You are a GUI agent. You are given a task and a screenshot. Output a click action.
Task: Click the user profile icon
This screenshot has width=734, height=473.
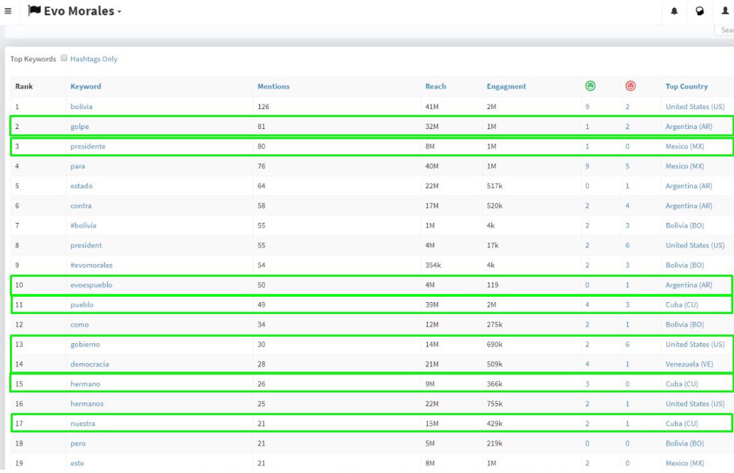click(x=725, y=11)
